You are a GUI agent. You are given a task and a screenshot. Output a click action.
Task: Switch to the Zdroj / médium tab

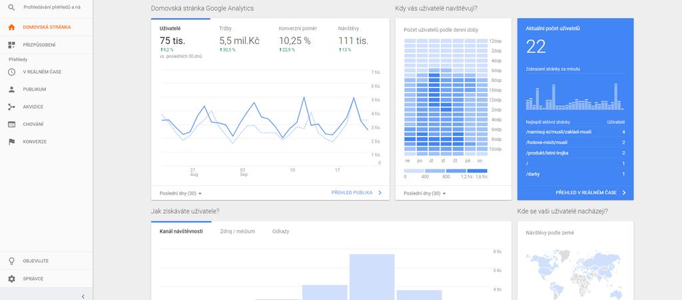tap(238, 231)
